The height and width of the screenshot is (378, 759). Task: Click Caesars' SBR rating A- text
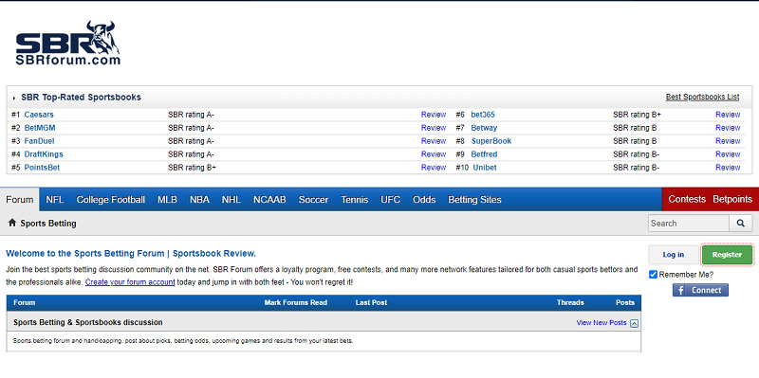192,115
